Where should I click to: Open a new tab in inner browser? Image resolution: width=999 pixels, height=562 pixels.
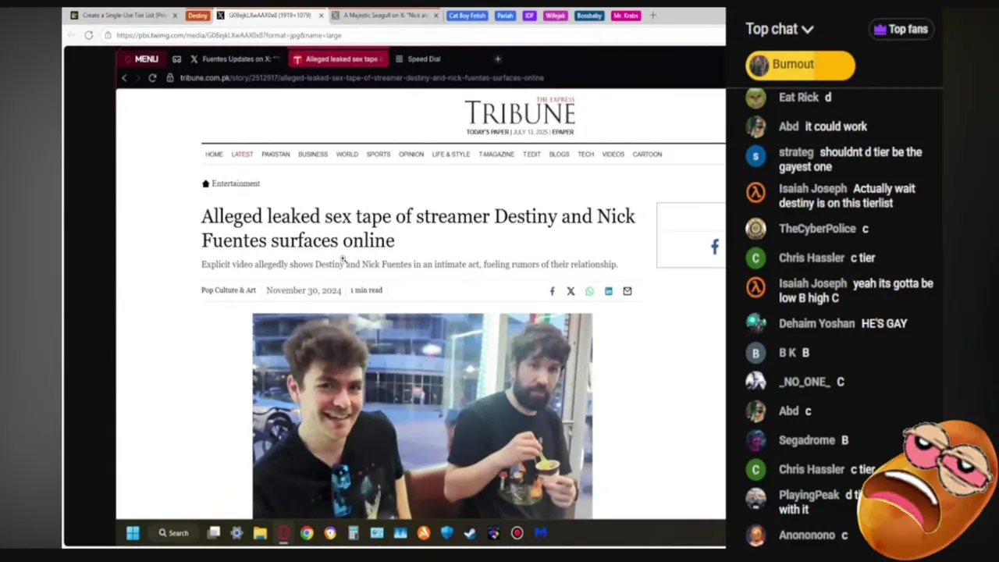coord(497,59)
